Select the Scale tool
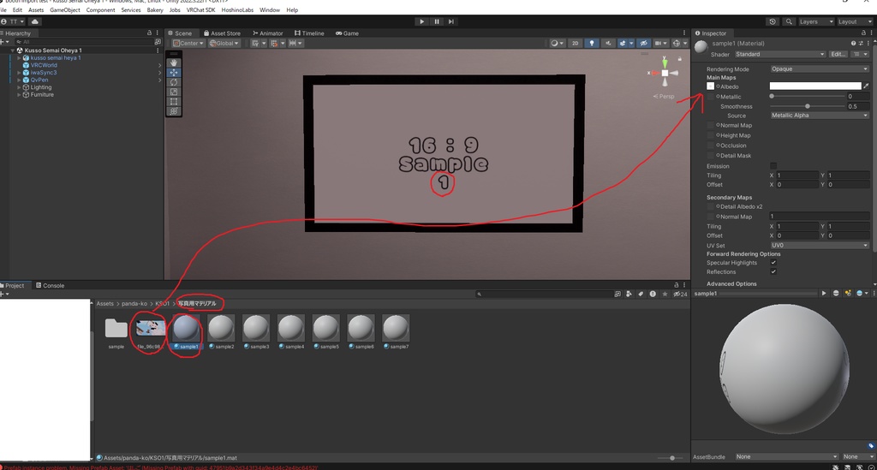877x470 pixels. pos(174,92)
